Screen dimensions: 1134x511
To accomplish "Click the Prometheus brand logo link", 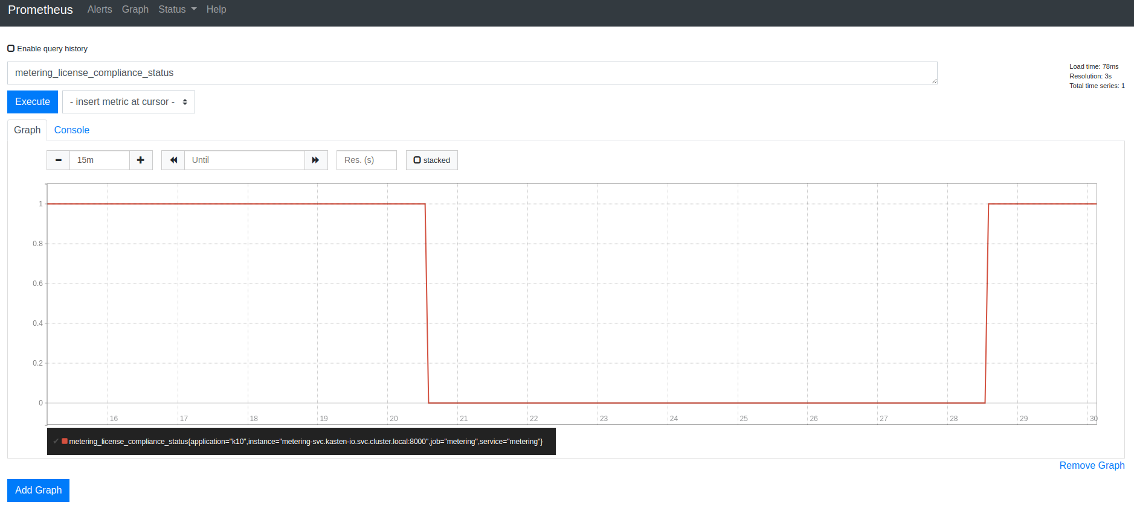I will 40,10.
